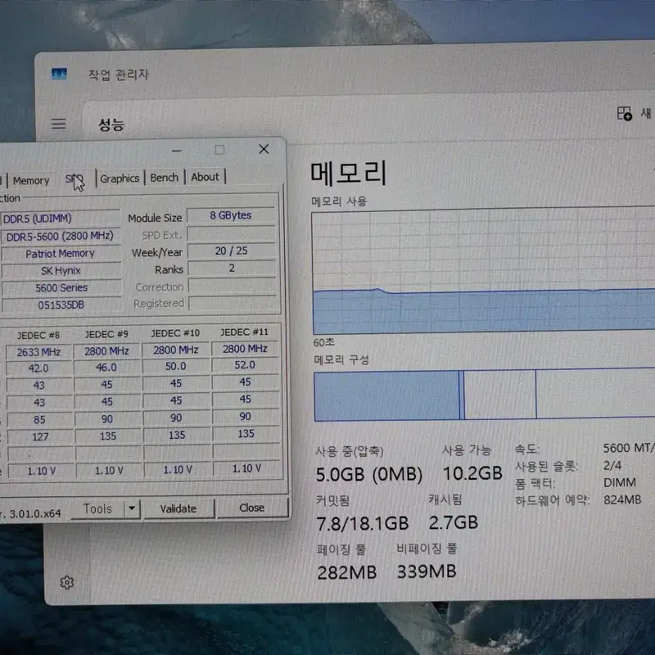Switch to the Memory tab
655x655 pixels.
pos(31,180)
